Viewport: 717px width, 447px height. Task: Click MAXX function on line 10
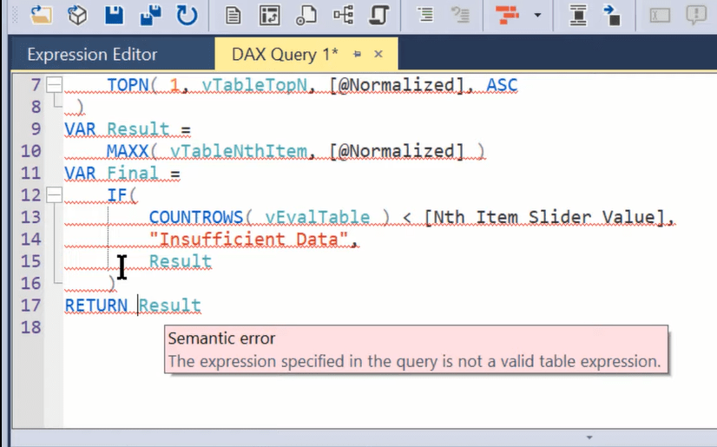coord(128,151)
